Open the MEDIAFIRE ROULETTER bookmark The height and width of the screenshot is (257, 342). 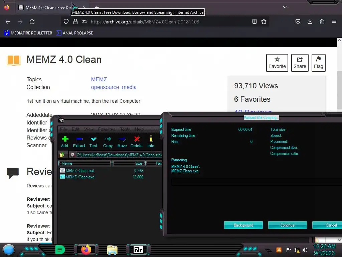28,33
